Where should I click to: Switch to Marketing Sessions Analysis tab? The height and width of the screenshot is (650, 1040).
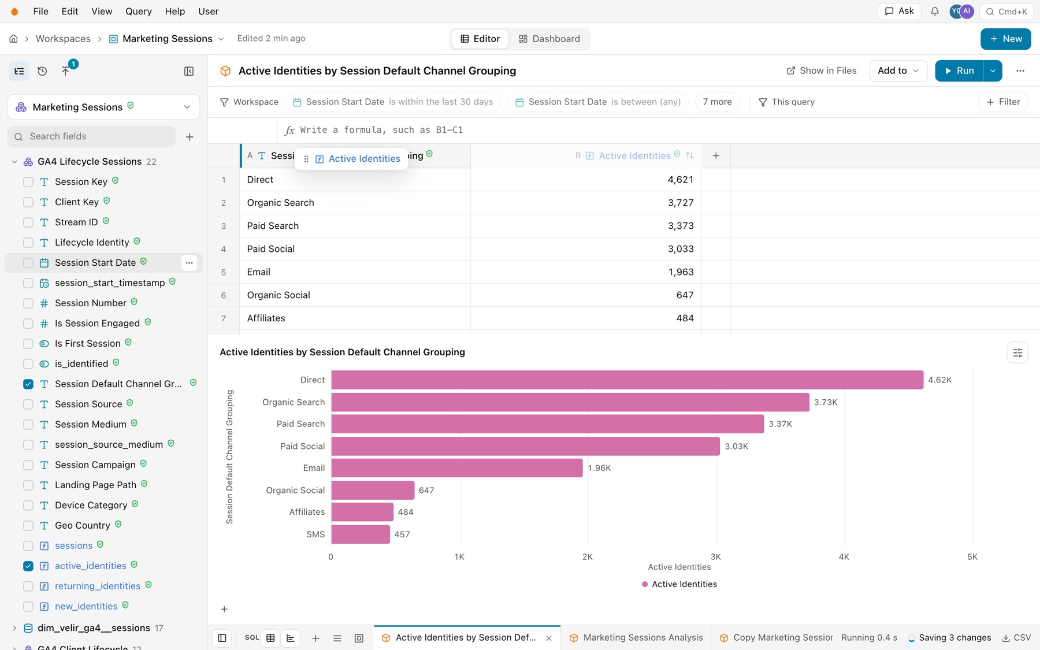pyautogui.click(x=636, y=638)
